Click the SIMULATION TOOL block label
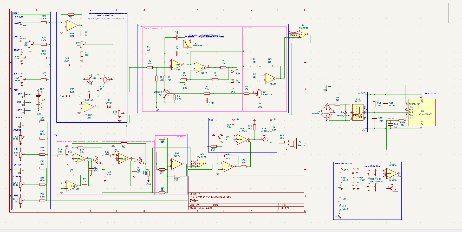Screen dimensions: 462x232 (344, 163)
